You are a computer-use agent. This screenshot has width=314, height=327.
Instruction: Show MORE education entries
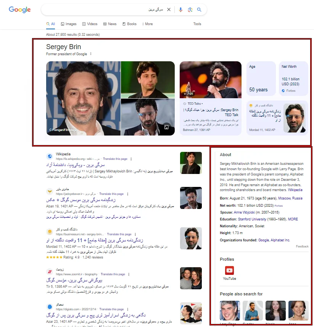(x=293, y=219)
